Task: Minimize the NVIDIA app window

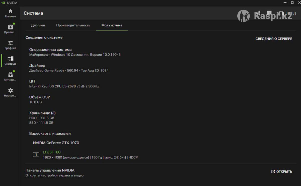Action: click(285, 2)
